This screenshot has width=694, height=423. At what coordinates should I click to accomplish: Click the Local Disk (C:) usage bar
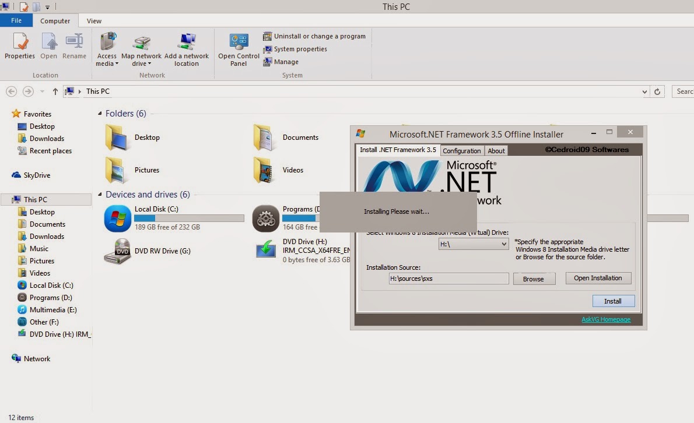tap(189, 218)
